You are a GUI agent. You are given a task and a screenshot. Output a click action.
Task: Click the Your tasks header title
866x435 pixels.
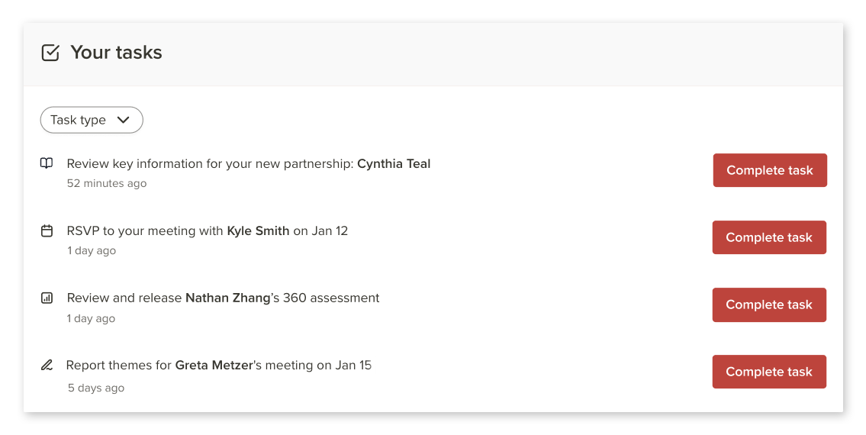click(x=116, y=53)
